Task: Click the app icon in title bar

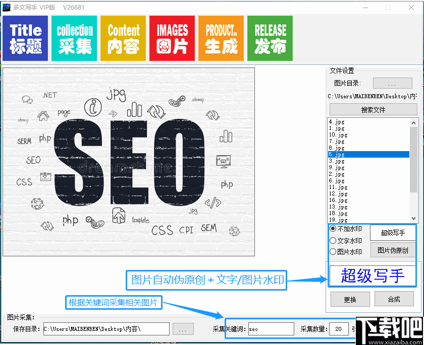Action: pos(6,7)
